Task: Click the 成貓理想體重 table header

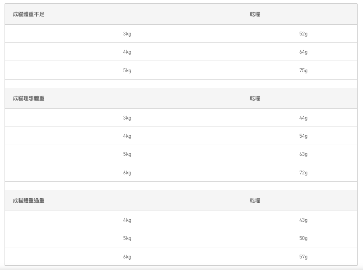Action: (29, 99)
